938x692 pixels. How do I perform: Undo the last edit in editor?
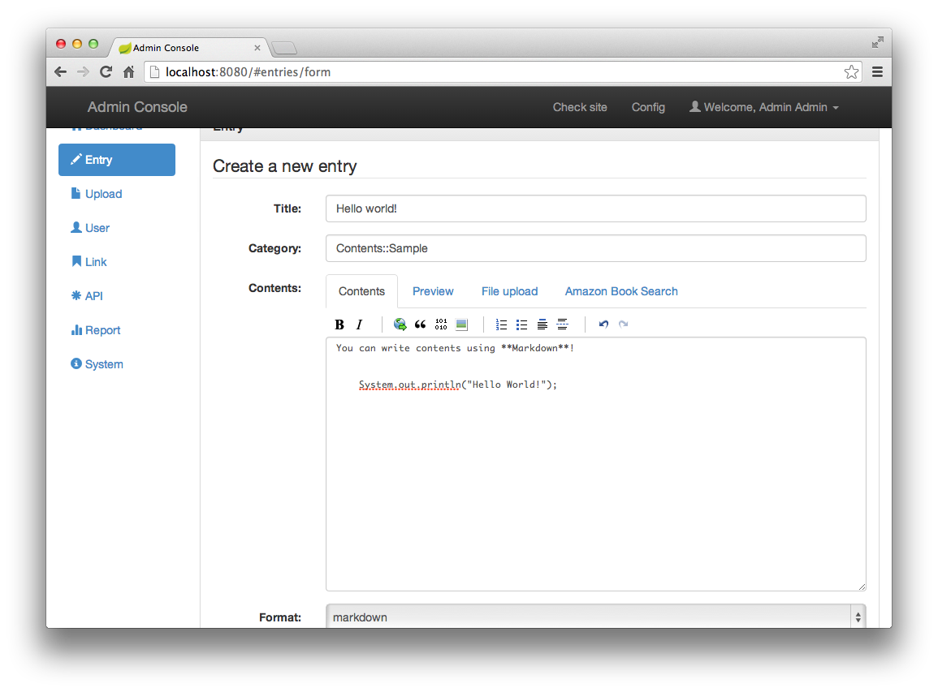point(603,325)
